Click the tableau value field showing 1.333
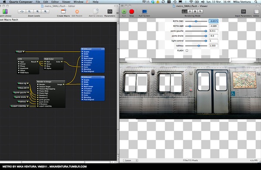Viewport: 261px width, 170px height. [x=214, y=46]
